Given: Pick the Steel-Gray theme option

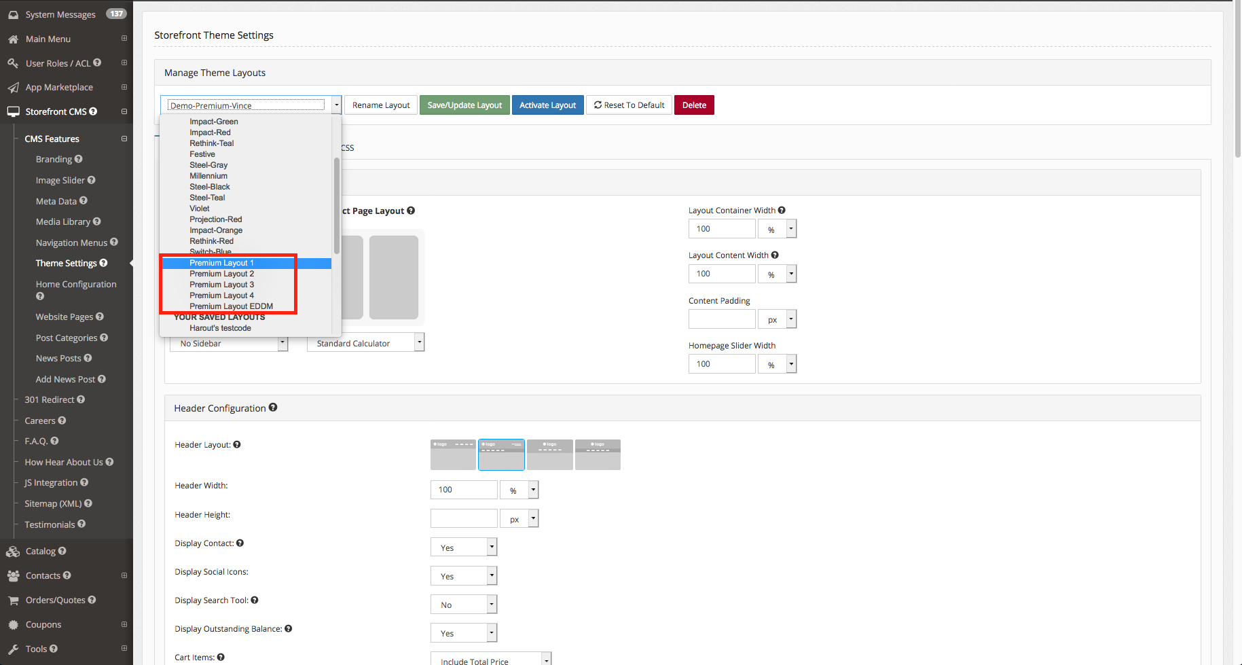Looking at the screenshot, I should click(208, 165).
